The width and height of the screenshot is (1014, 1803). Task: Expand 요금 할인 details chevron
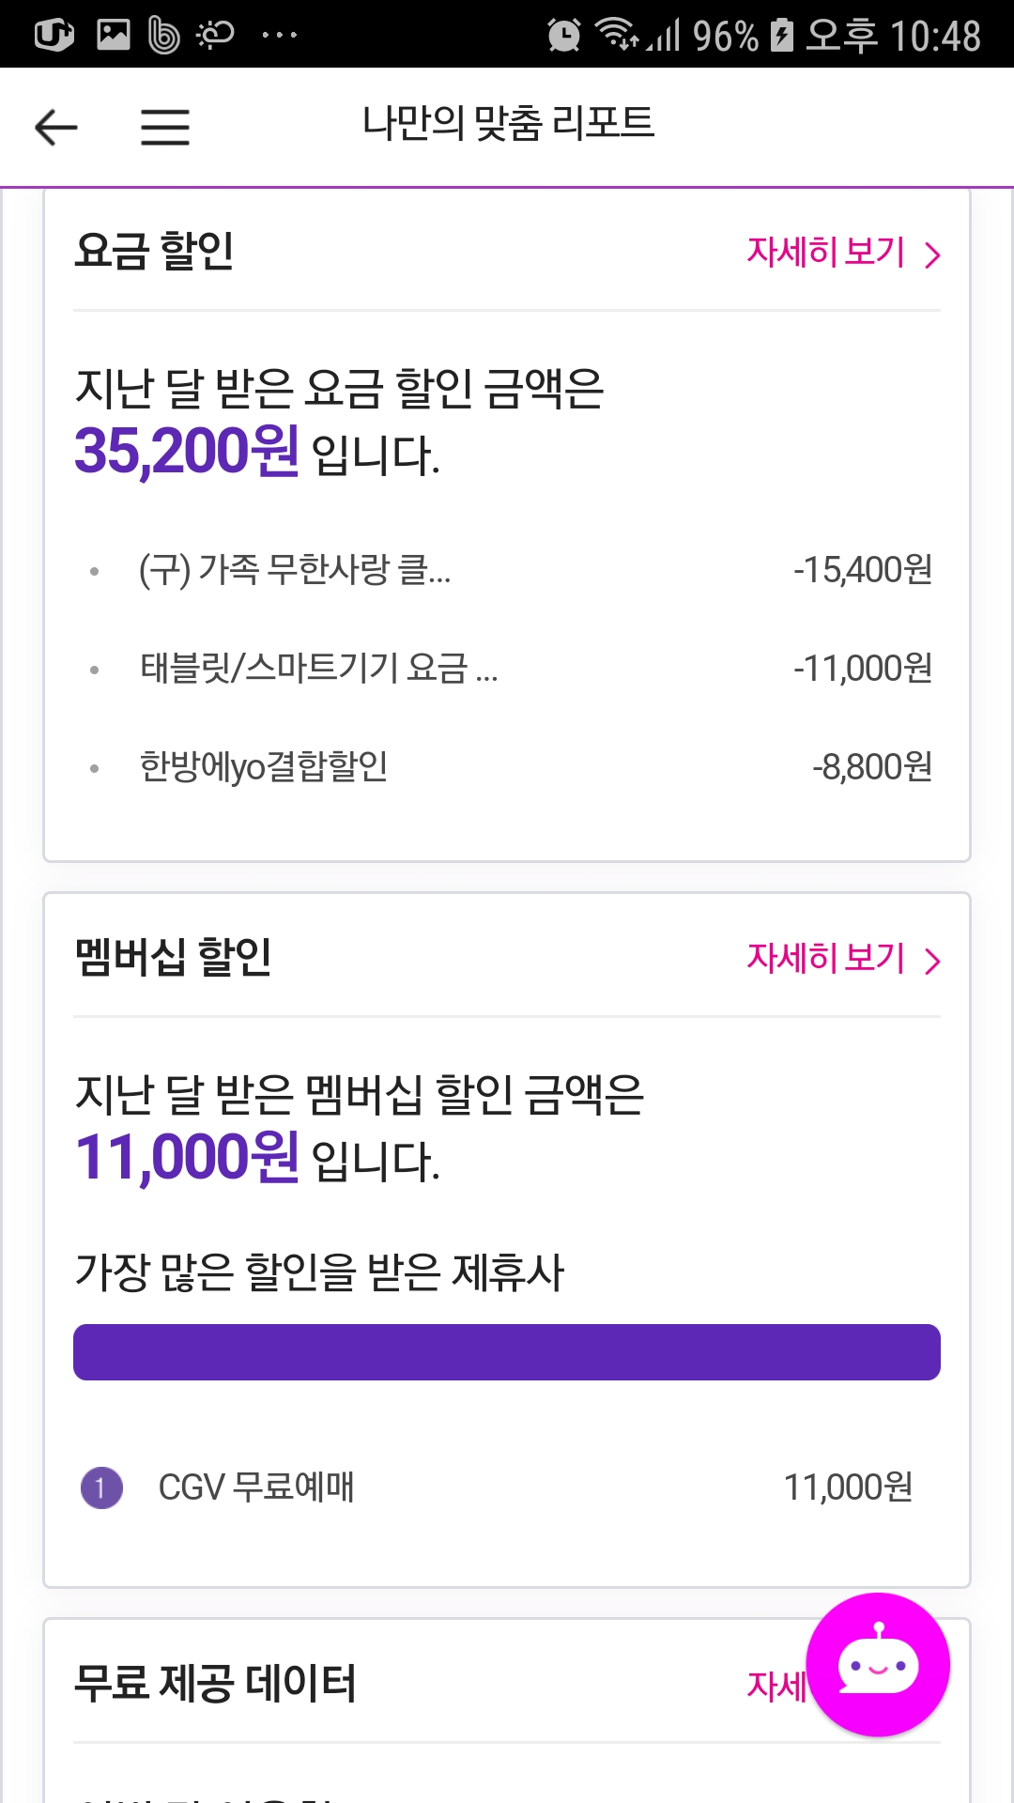932,254
